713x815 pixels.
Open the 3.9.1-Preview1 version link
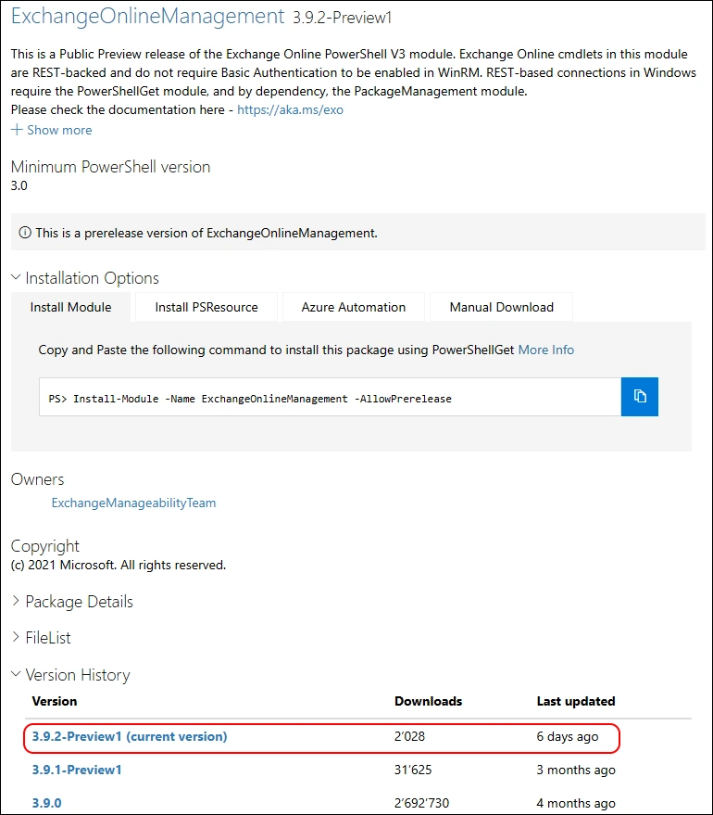(x=77, y=770)
